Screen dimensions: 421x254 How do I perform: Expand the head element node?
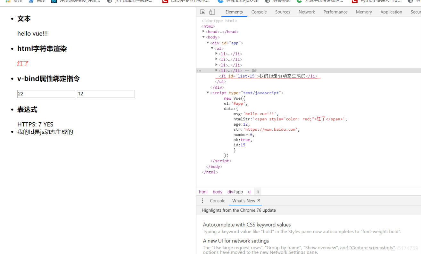[203, 31]
